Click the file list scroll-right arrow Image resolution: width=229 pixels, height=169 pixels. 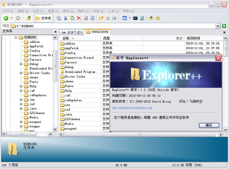point(220,135)
